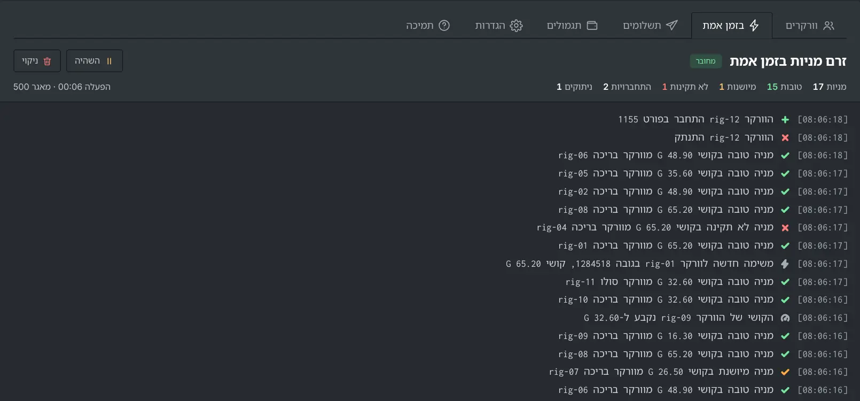Click the green check on rig-05 share row
This screenshot has height=401, width=860.
(x=785, y=174)
